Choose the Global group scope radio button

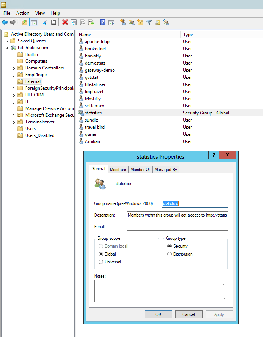101,254
